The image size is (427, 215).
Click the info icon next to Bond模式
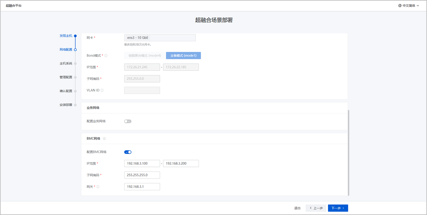pos(106,55)
